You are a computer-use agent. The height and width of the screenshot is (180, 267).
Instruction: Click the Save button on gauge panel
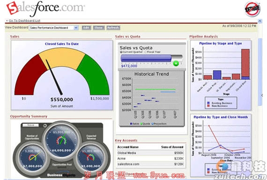pyautogui.click(x=30, y=125)
